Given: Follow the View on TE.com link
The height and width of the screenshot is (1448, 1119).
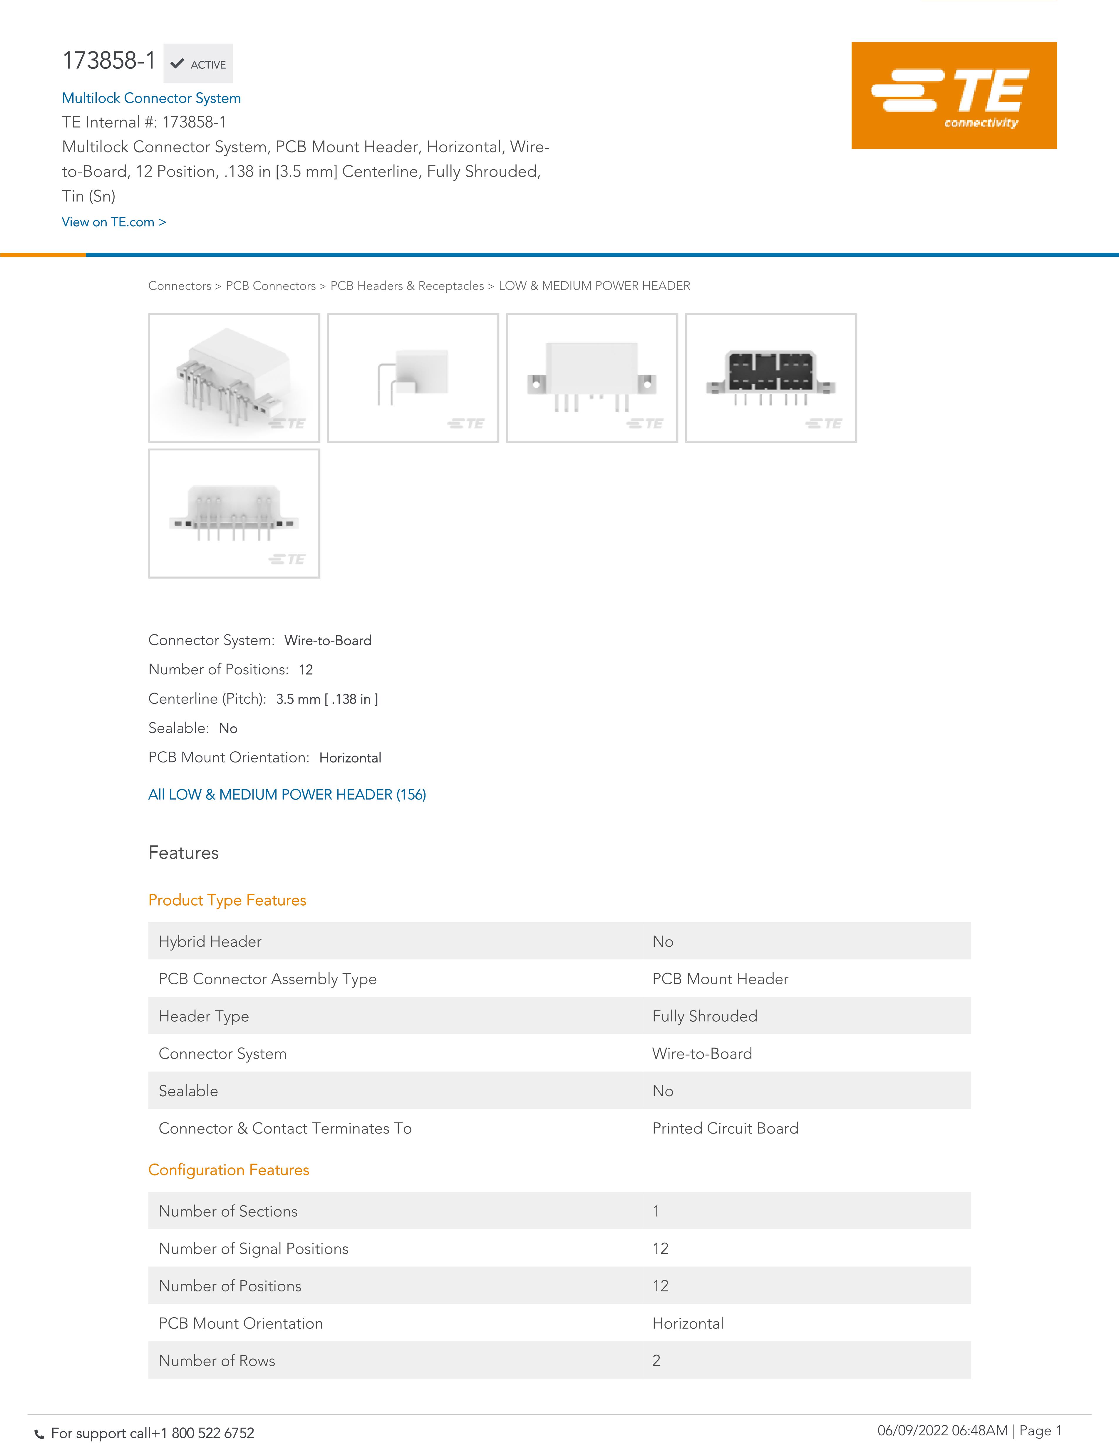Looking at the screenshot, I should click(113, 222).
